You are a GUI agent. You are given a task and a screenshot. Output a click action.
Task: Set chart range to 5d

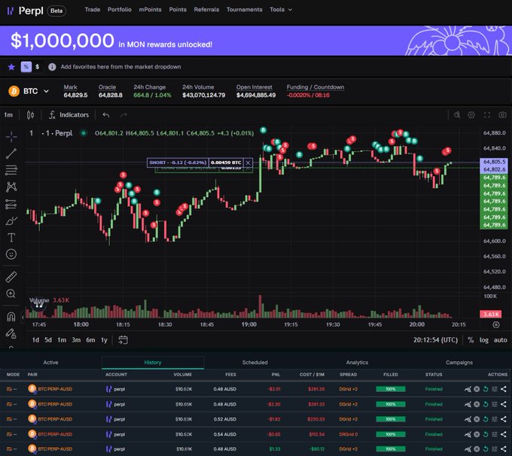click(48, 340)
